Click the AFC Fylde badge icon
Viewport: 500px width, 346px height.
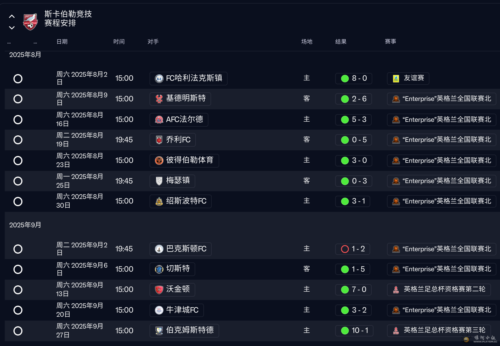click(159, 120)
